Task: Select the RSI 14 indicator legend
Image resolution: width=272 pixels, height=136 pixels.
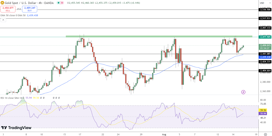Action: point(12,98)
